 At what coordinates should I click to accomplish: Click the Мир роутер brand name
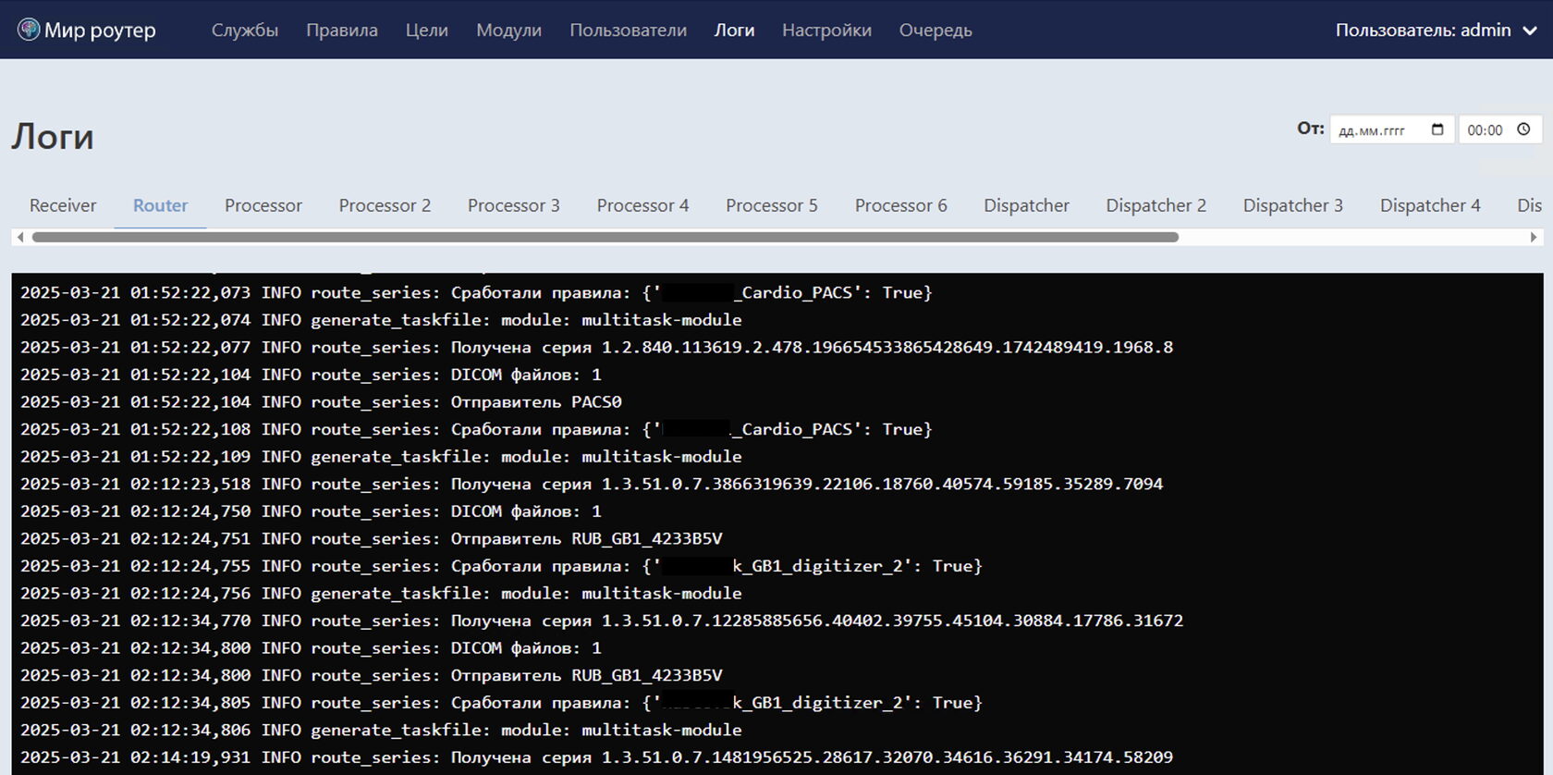100,30
